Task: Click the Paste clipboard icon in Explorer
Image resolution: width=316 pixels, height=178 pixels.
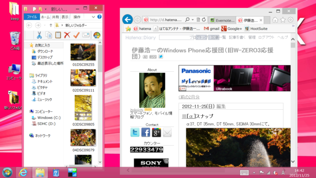Action: tap(58, 35)
